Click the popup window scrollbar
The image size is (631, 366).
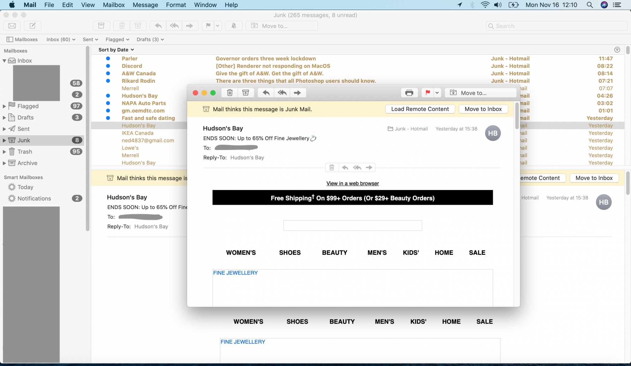[x=517, y=115]
